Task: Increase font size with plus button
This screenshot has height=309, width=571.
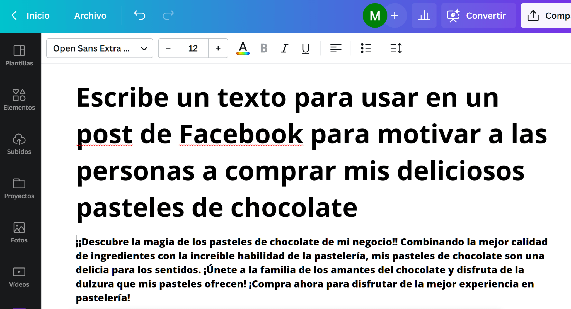Action: (218, 48)
